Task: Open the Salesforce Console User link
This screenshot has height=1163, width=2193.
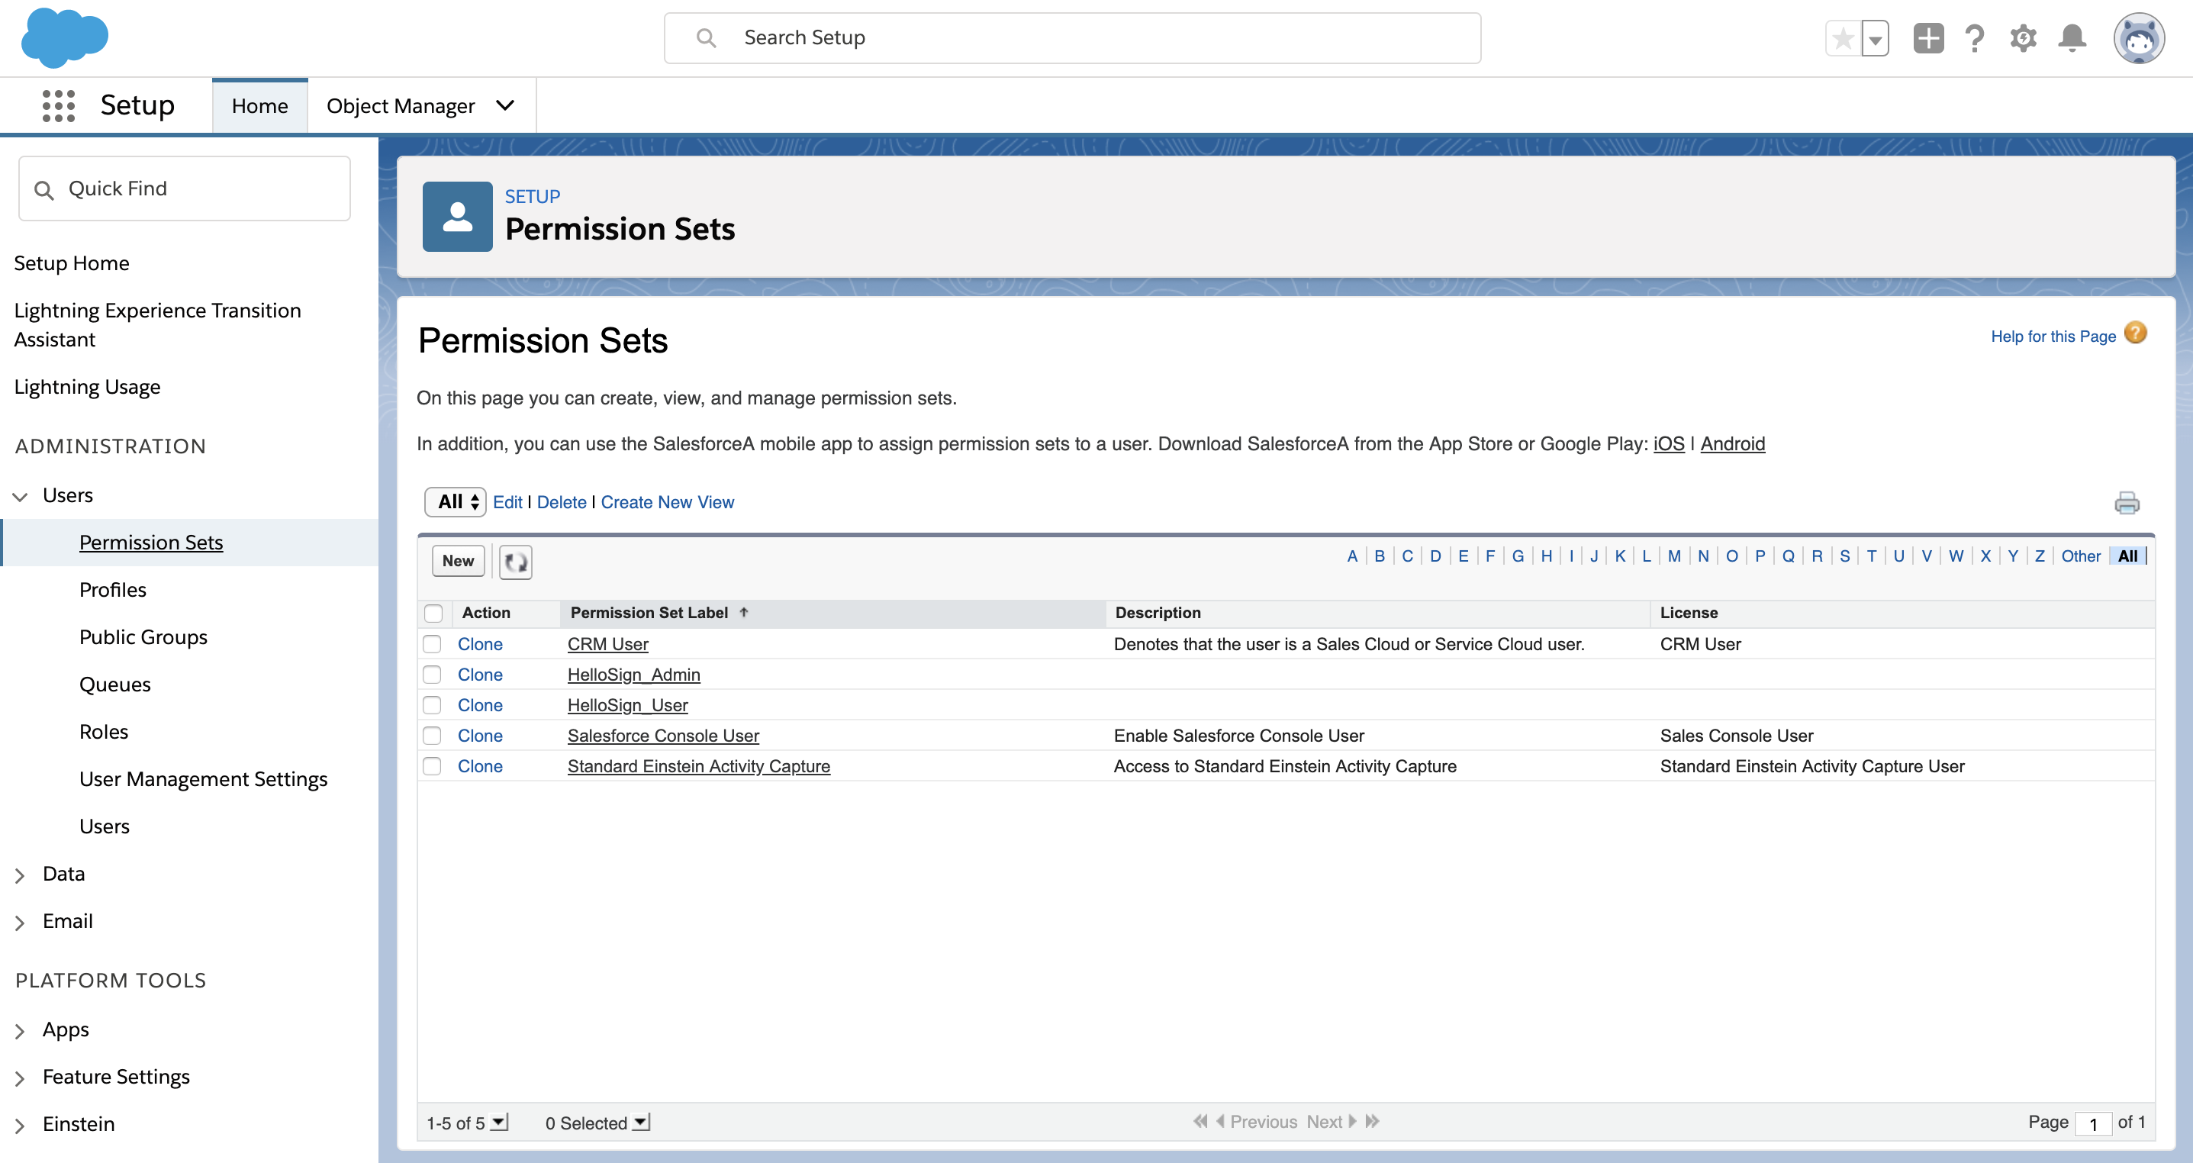Action: 662,736
